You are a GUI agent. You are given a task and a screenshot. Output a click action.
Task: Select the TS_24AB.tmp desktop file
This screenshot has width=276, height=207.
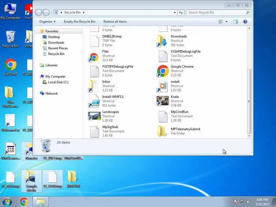click(53, 180)
